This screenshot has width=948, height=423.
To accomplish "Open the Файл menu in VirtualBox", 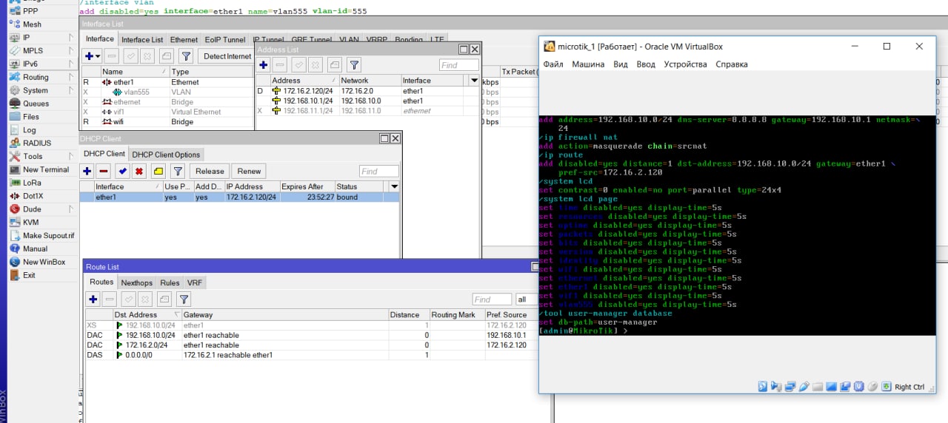I will tap(553, 64).
